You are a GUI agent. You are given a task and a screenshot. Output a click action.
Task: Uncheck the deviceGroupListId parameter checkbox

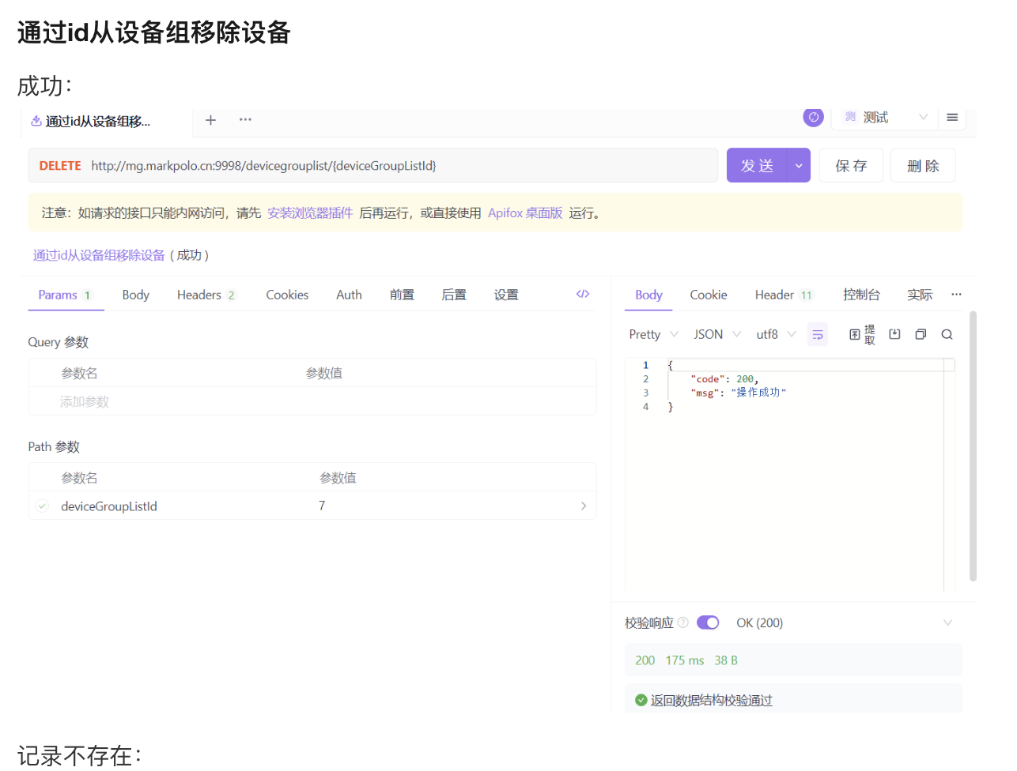point(43,506)
